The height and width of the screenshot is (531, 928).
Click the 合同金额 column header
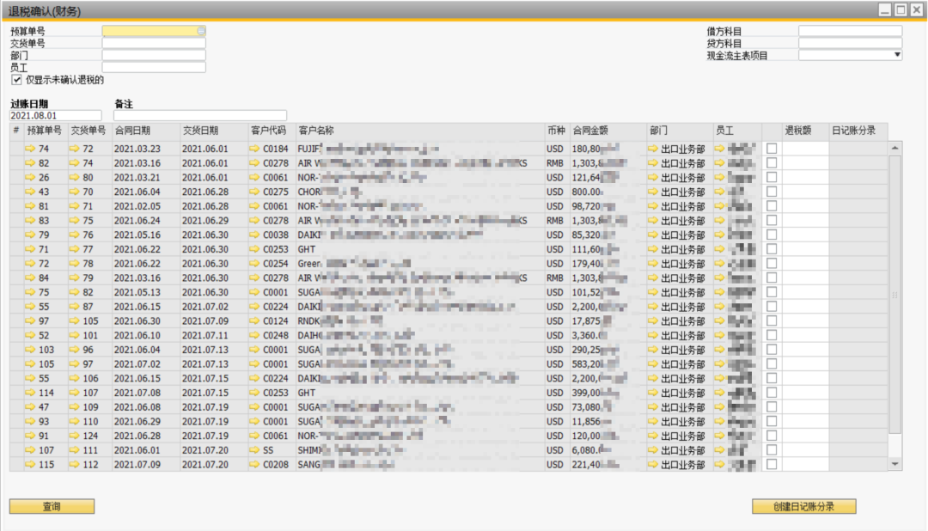[x=607, y=131]
